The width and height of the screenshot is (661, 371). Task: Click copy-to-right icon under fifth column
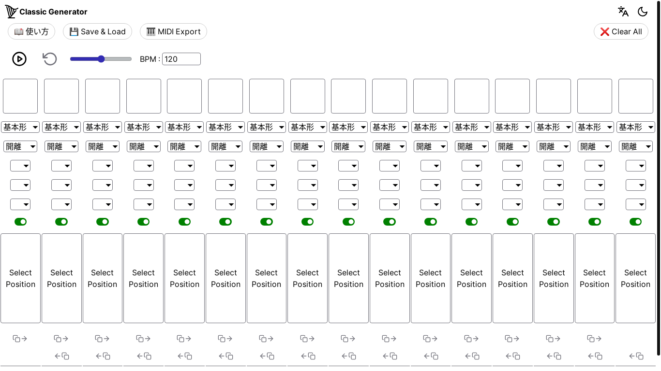pyautogui.click(x=184, y=339)
